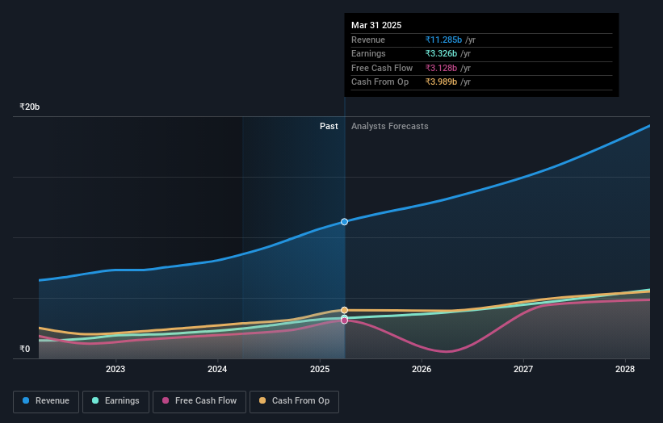Click the Earnings row label in tooltip
The width and height of the screenshot is (663, 423).
(x=368, y=53)
